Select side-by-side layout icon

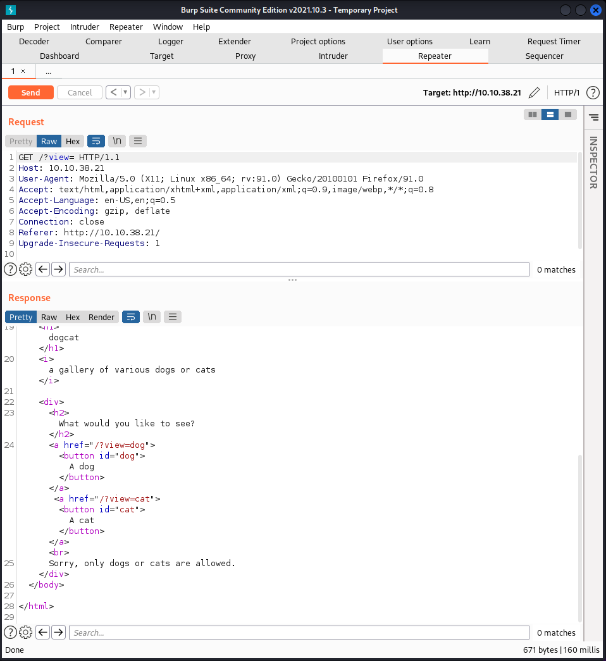(533, 114)
